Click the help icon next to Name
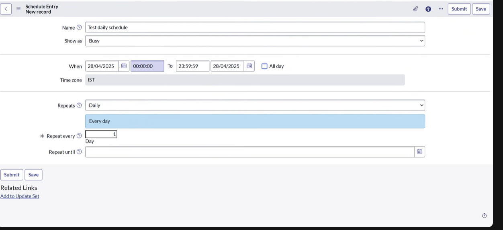The image size is (503, 230). point(79,28)
